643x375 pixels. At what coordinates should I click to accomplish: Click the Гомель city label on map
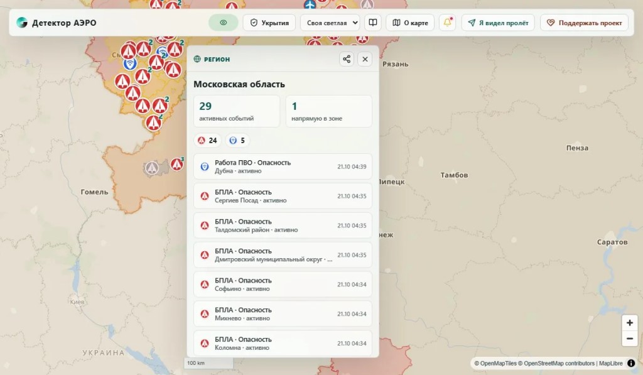point(94,192)
